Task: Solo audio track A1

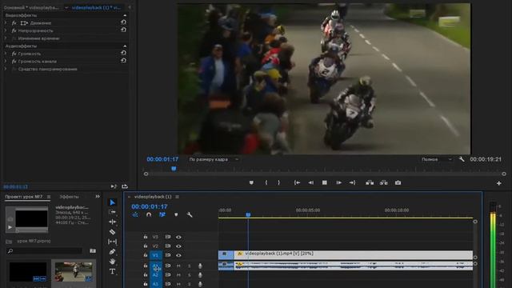Action: point(189,266)
